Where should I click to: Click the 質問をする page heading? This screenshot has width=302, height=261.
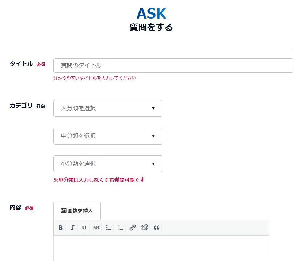(151, 28)
